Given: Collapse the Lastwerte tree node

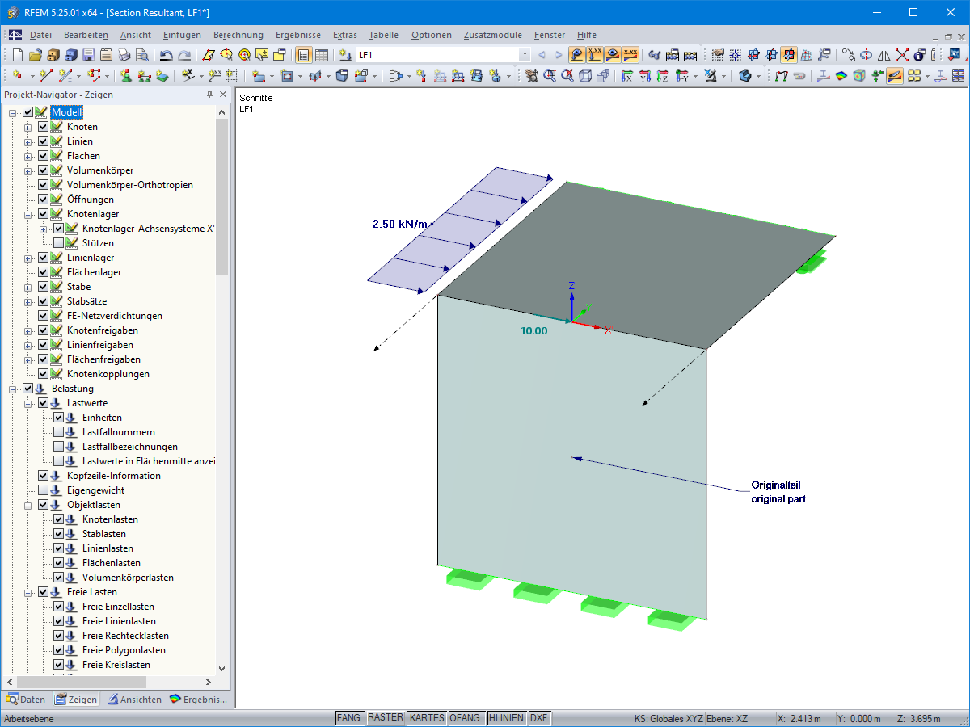Looking at the screenshot, I should pos(28,403).
